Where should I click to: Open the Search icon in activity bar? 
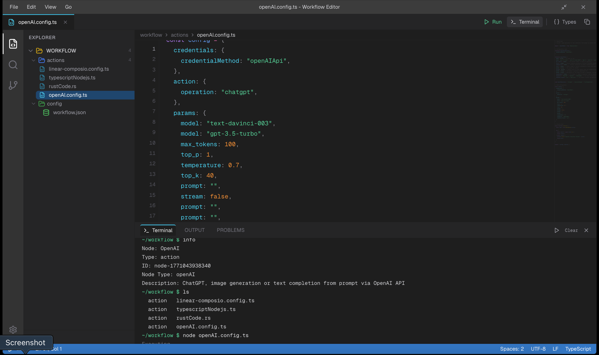[x=13, y=65]
